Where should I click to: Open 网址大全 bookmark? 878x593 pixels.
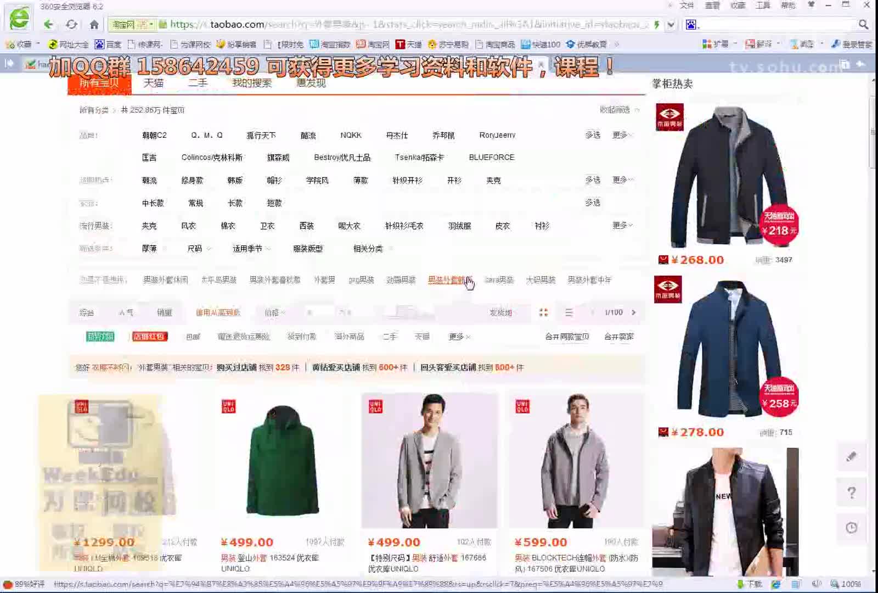[69, 44]
